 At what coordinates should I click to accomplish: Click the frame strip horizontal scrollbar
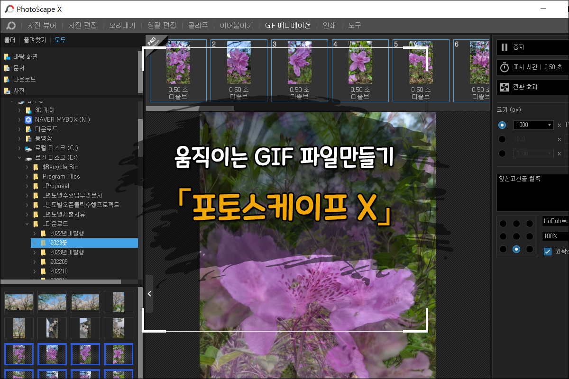click(190, 108)
